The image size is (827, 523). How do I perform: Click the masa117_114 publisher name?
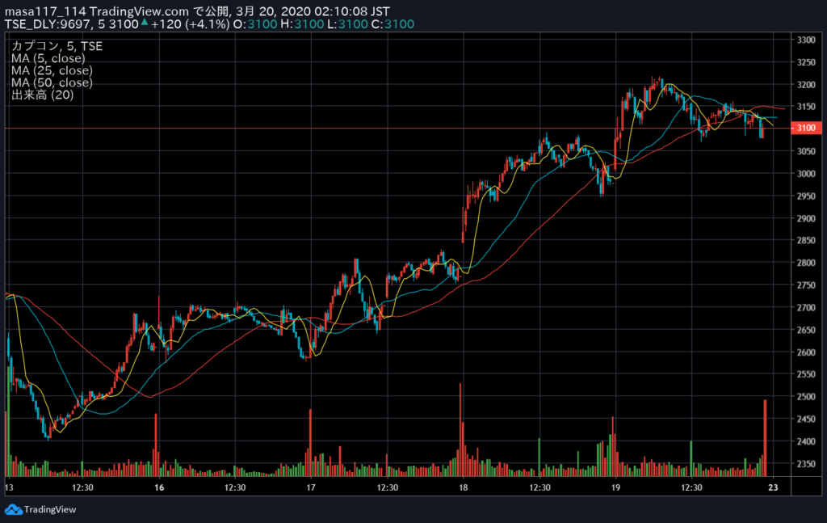[x=45, y=11]
